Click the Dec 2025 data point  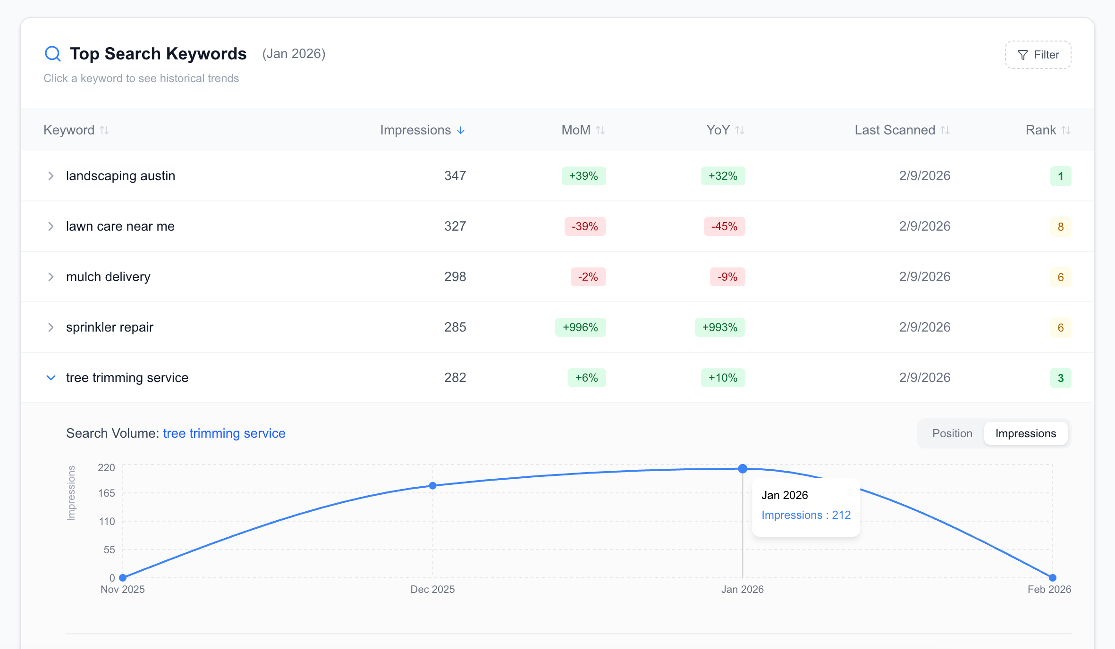[433, 486]
